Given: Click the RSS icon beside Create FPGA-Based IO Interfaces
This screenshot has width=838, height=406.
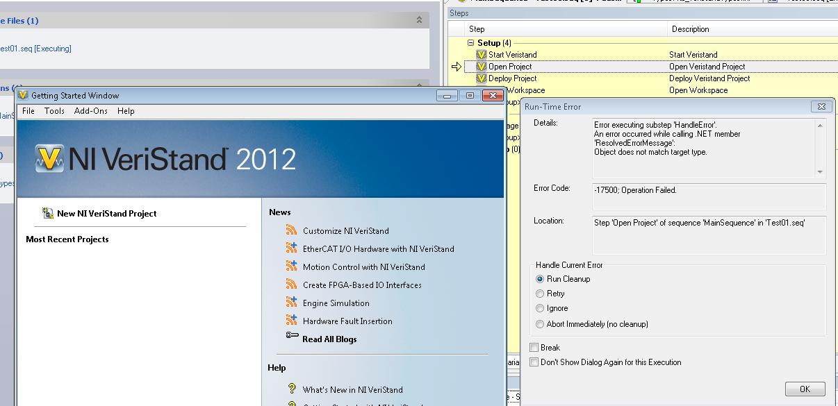Looking at the screenshot, I should click(292, 285).
